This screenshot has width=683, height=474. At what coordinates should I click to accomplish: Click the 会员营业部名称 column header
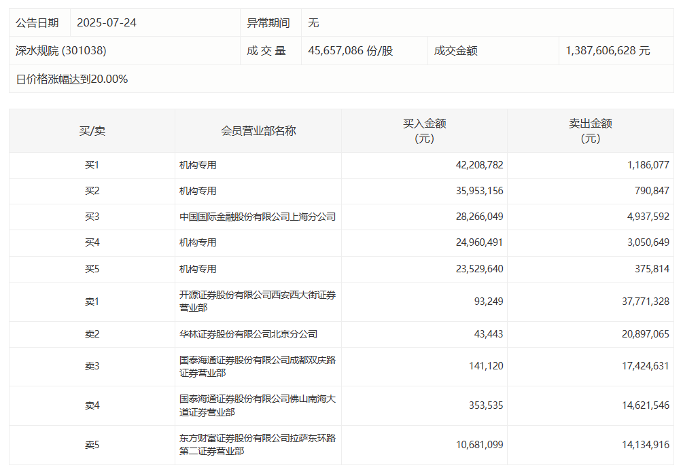click(258, 131)
